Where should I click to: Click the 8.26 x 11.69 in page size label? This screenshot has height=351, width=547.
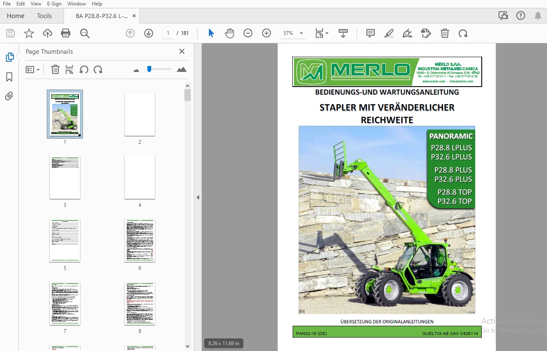pyautogui.click(x=224, y=343)
